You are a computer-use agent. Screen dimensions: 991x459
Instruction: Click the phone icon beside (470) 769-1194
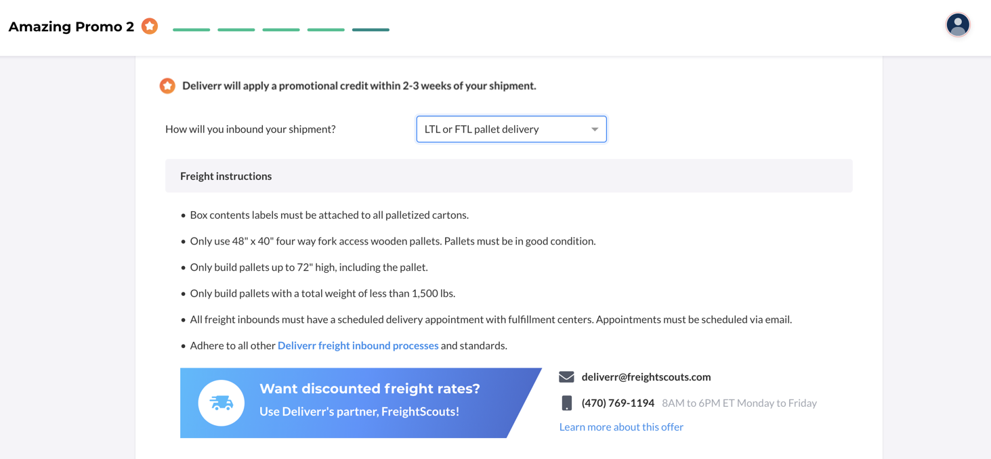pyautogui.click(x=567, y=403)
